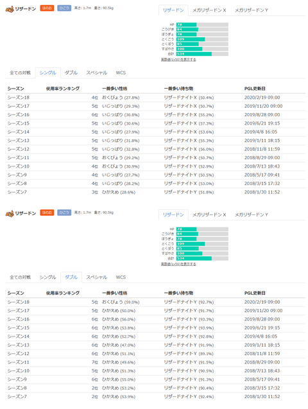
Task: Open WCS tab above the Singles table
Action: pos(121,73)
